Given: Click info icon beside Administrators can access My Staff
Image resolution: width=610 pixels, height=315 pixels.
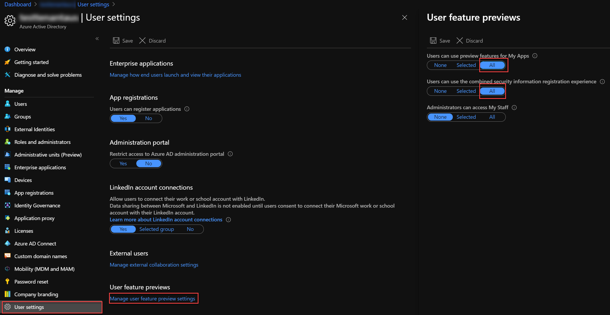Looking at the screenshot, I should [x=514, y=107].
